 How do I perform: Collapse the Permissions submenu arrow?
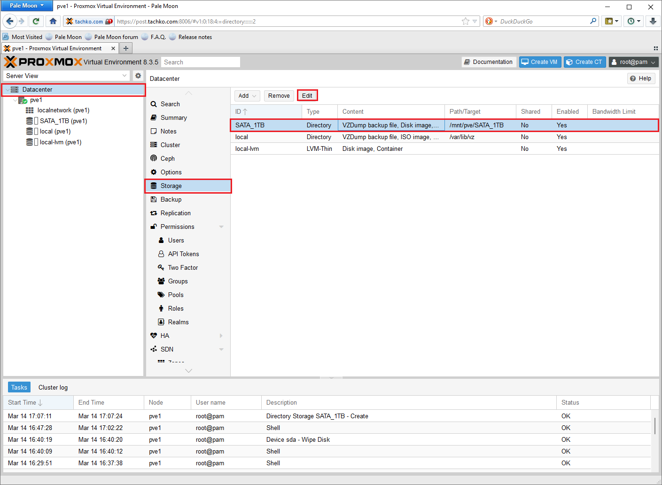pos(221,227)
